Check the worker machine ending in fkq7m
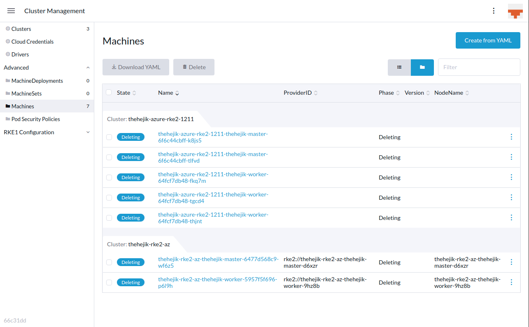Image resolution: width=529 pixels, height=327 pixels. click(x=109, y=177)
